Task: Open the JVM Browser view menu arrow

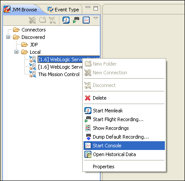Action: (96, 18)
